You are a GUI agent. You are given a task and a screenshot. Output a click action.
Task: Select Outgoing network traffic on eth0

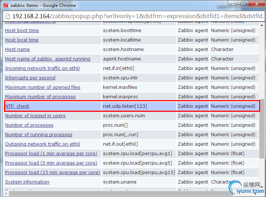[x=43, y=144]
